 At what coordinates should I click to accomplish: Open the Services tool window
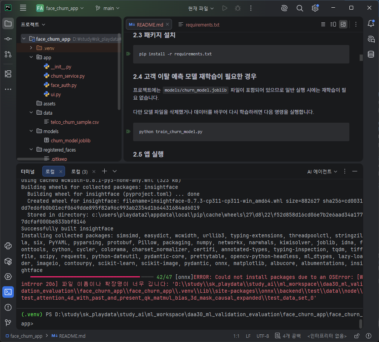(8, 277)
